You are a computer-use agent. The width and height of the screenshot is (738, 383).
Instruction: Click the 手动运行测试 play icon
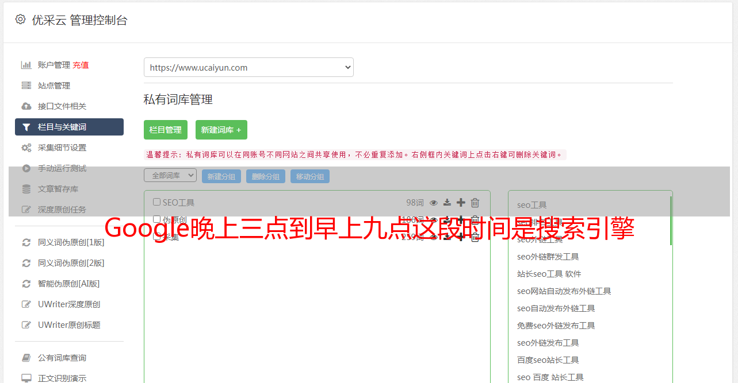point(26,168)
